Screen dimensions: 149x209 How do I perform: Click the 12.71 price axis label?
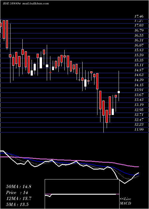click(139, 115)
